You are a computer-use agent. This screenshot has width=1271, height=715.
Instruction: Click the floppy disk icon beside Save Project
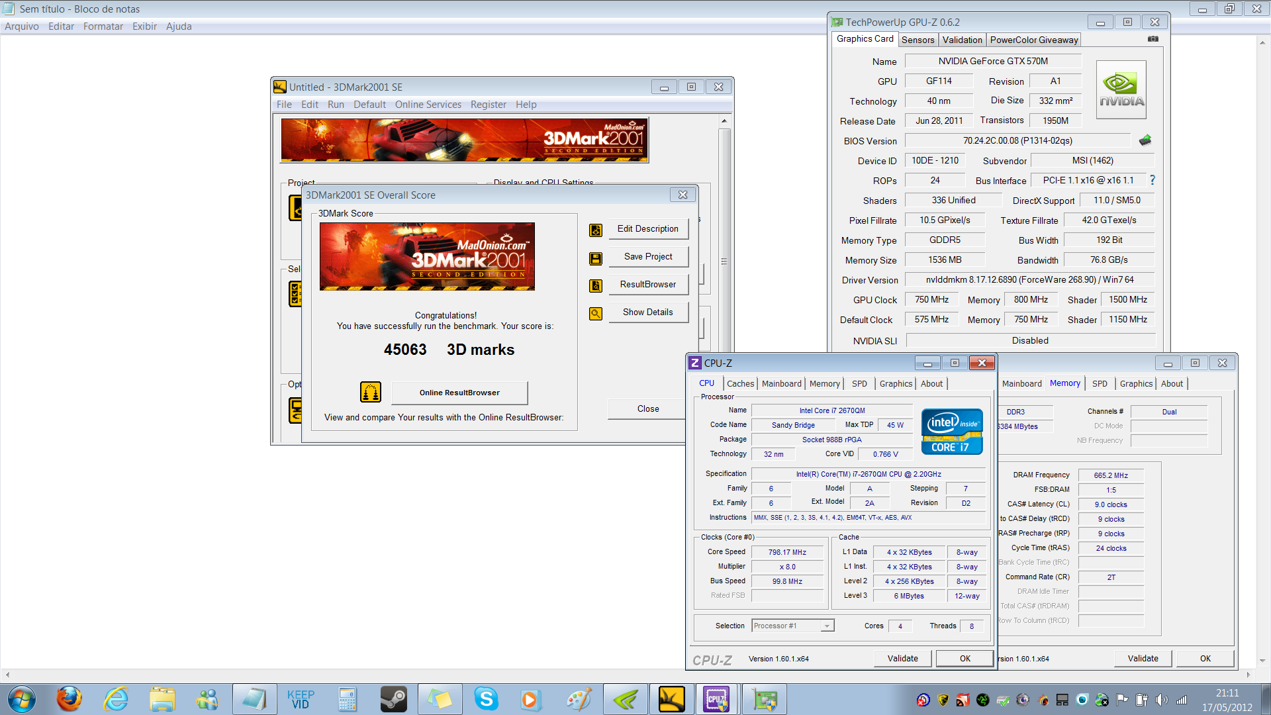(x=596, y=258)
